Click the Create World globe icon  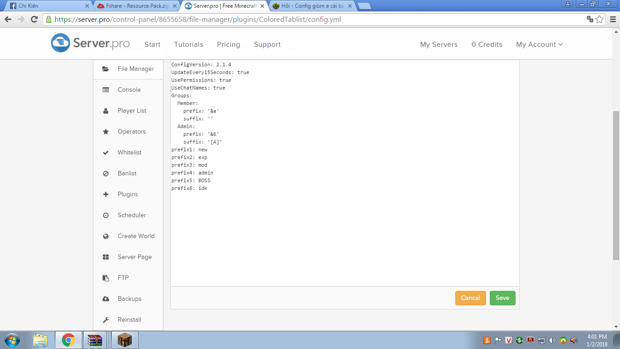click(x=106, y=236)
